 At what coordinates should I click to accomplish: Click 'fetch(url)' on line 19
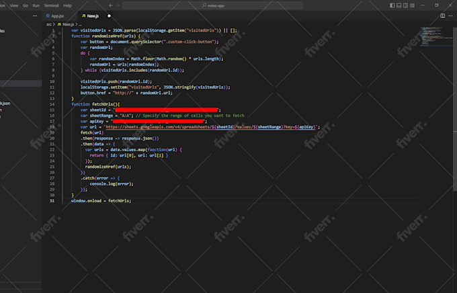pyautogui.click(x=92, y=132)
